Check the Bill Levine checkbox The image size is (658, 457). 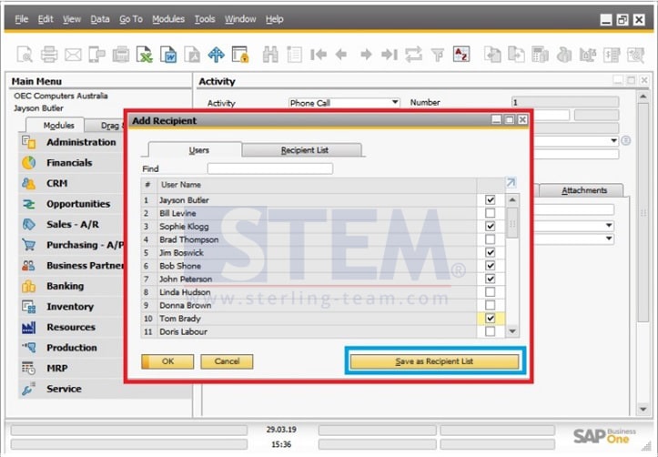pos(491,213)
